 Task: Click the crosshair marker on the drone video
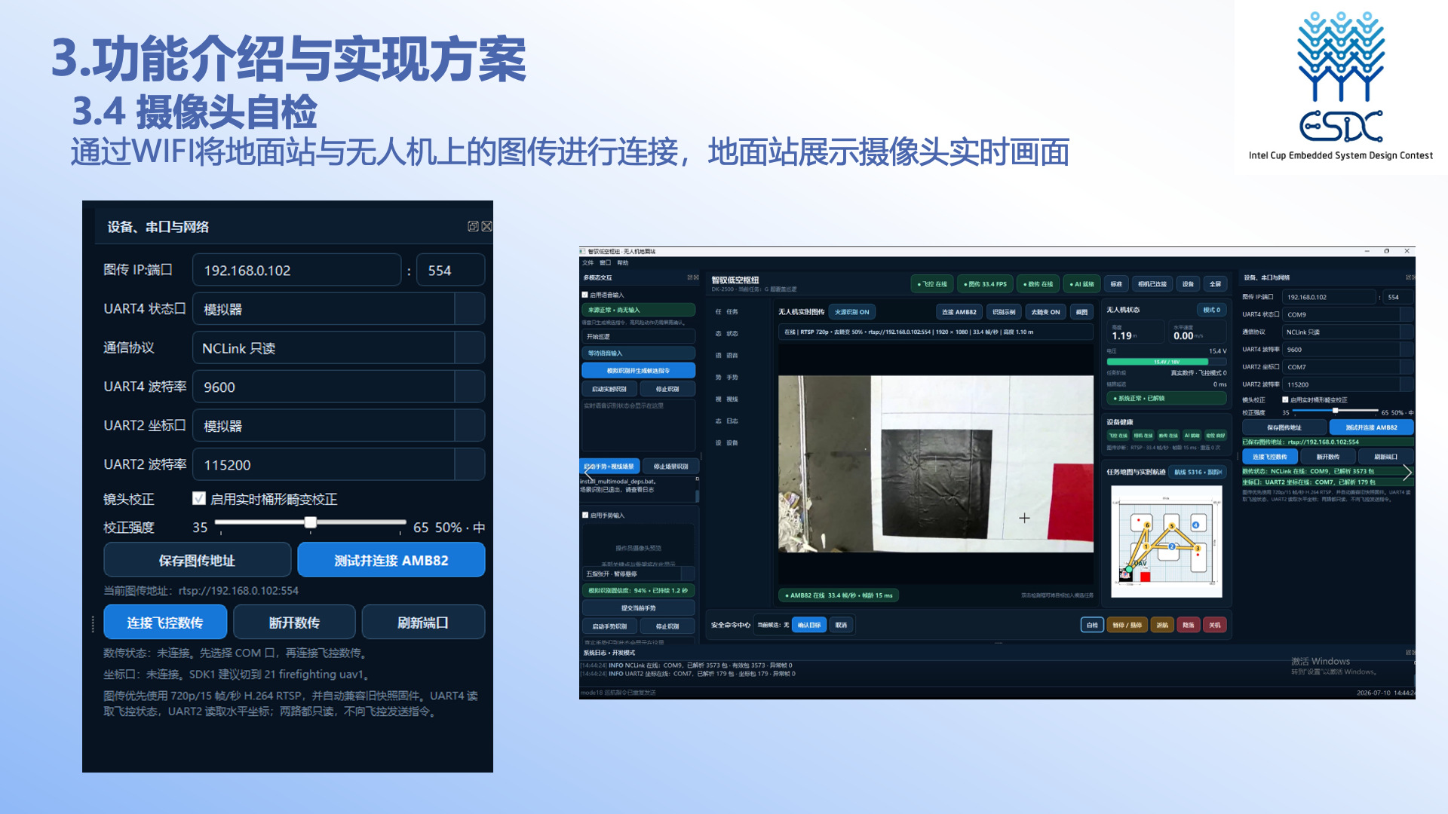coord(1024,518)
